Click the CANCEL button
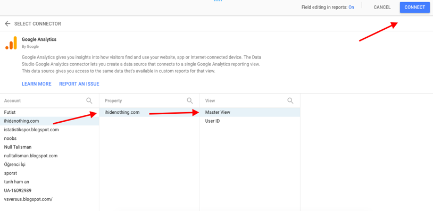Image resolution: width=433 pixels, height=211 pixels. (x=382, y=7)
